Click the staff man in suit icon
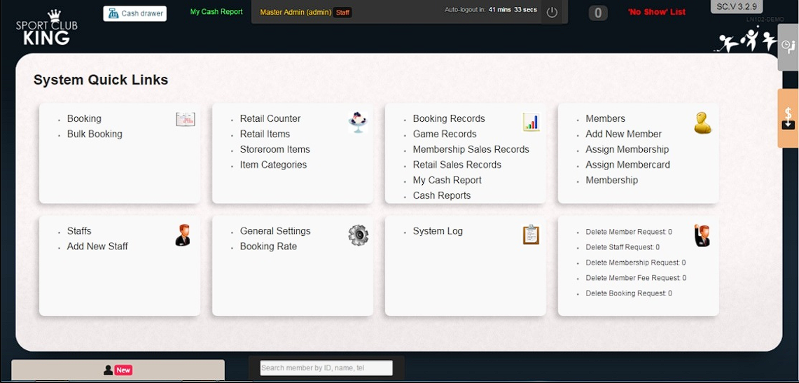 (x=183, y=235)
